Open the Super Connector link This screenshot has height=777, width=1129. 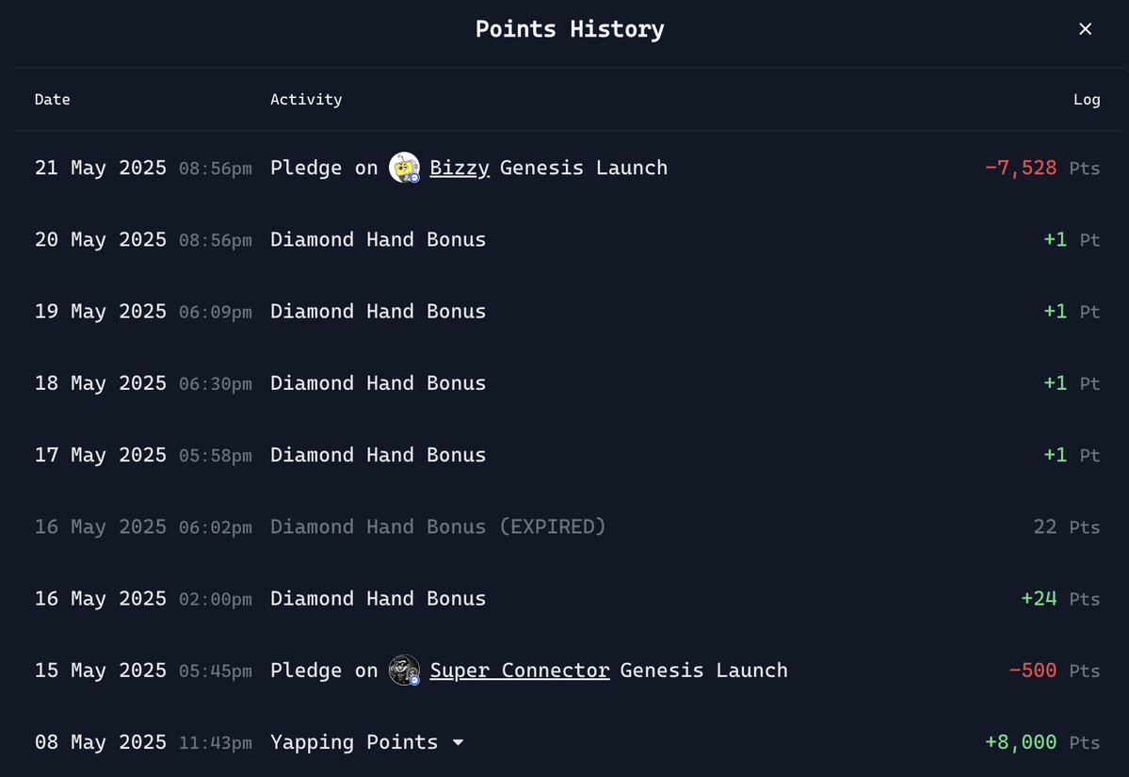point(519,671)
